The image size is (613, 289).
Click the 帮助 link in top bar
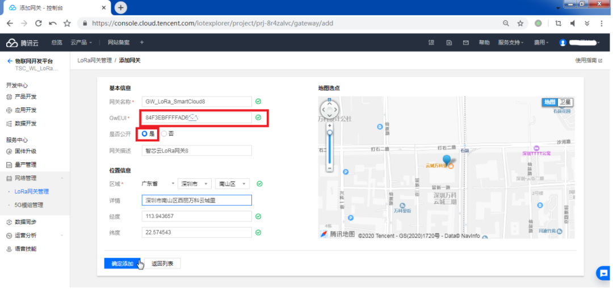click(x=484, y=43)
